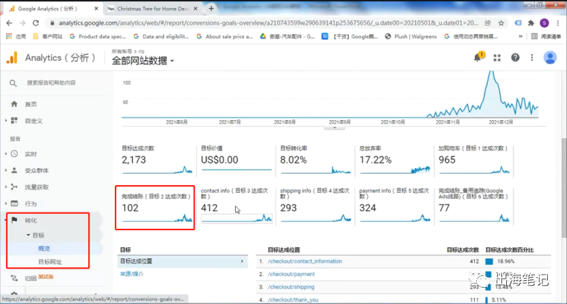Image resolution: width=567 pixels, height=304 pixels.
Task: Collapse the 目标 tree section
Action: tap(28, 235)
